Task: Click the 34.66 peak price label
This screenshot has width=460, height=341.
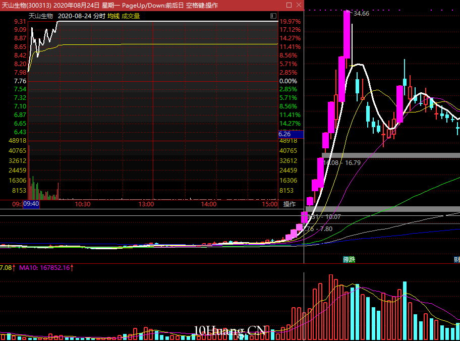Action: click(361, 14)
